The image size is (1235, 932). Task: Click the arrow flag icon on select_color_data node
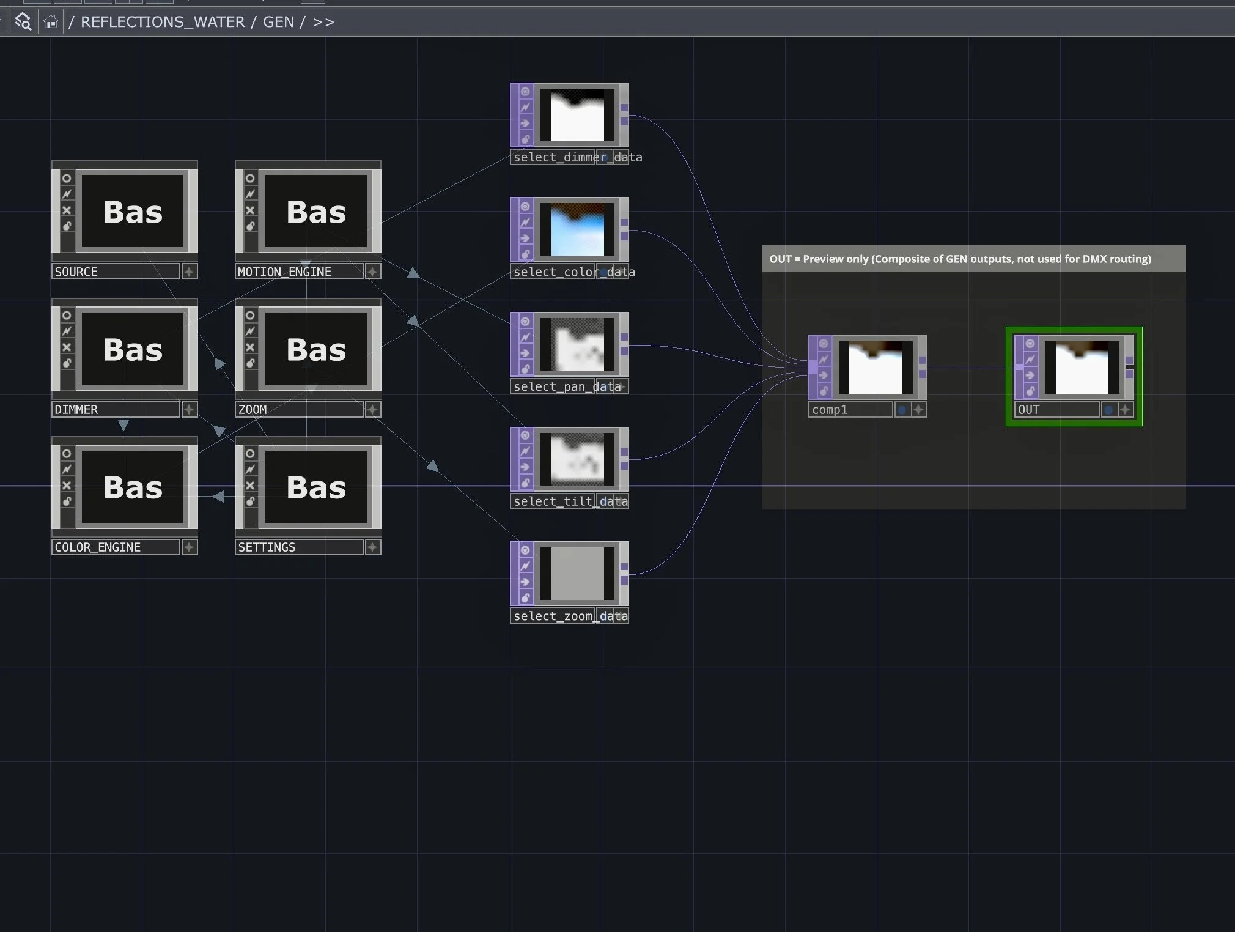(525, 239)
